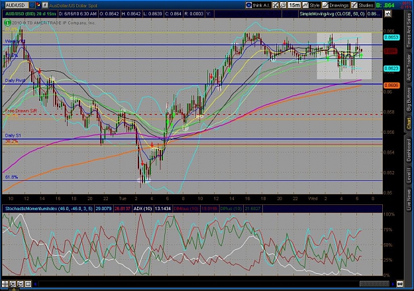This screenshot has height=291, width=414.
Task: Click the 0.8653 cyan price label
Action: (x=391, y=37)
